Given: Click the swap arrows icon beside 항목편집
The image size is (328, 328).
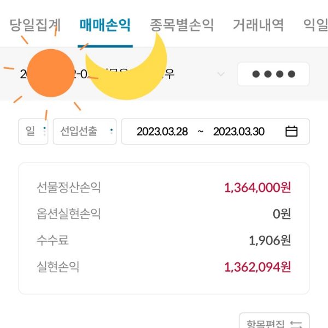Looking at the screenshot, I should (296, 324).
